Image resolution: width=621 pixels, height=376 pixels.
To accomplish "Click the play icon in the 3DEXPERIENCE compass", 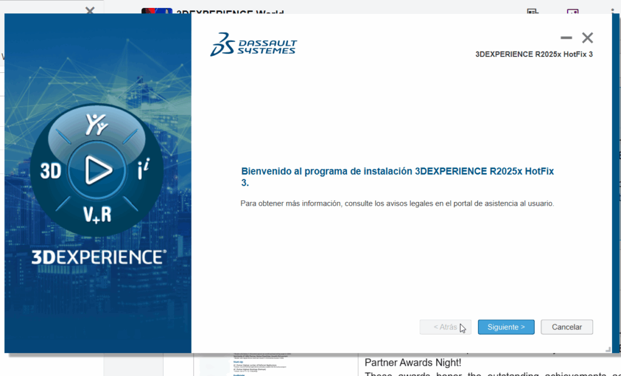I will pos(98,170).
